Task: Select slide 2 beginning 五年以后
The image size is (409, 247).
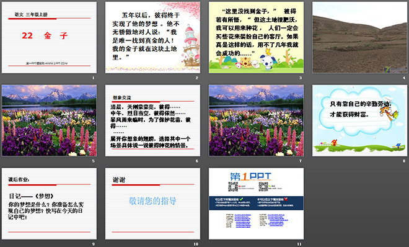Action: click(152, 37)
